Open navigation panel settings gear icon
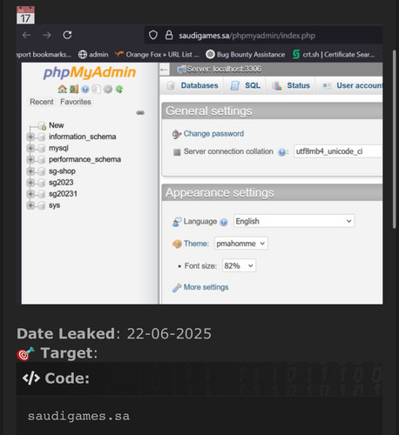This screenshot has height=435, width=399. click(x=108, y=89)
